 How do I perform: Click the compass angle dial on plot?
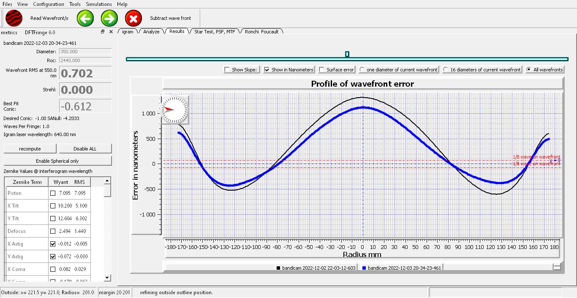coord(174,110)
